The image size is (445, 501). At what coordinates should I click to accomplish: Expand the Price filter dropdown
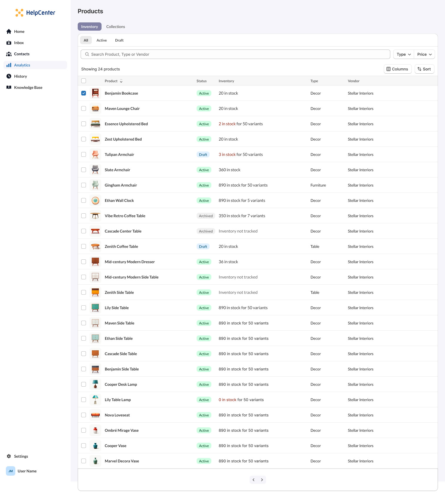(x=424, y=54)
